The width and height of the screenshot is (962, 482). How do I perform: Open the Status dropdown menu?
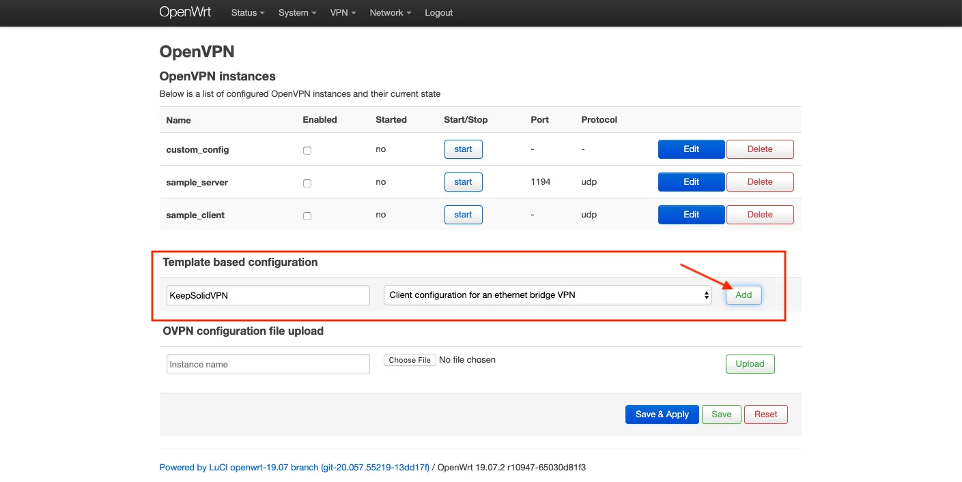[247, 13]
